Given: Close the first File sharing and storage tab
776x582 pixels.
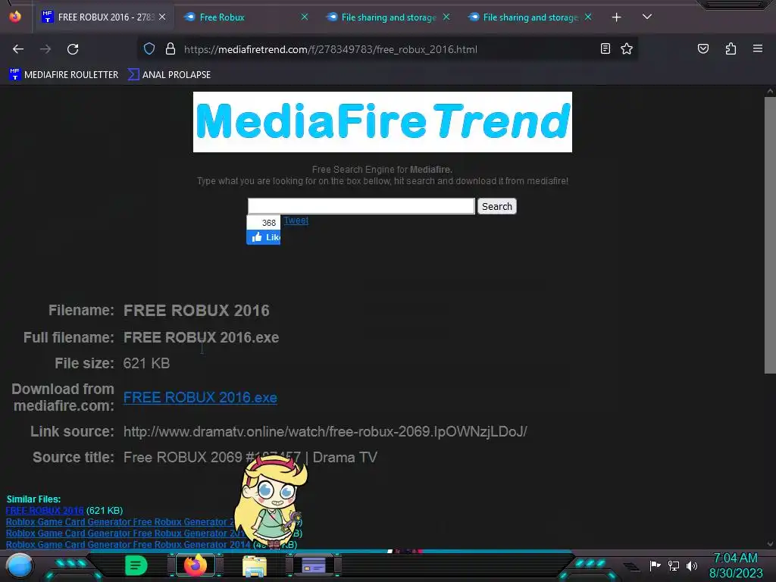Looking at the screenshot, I should tap(446, 17).
